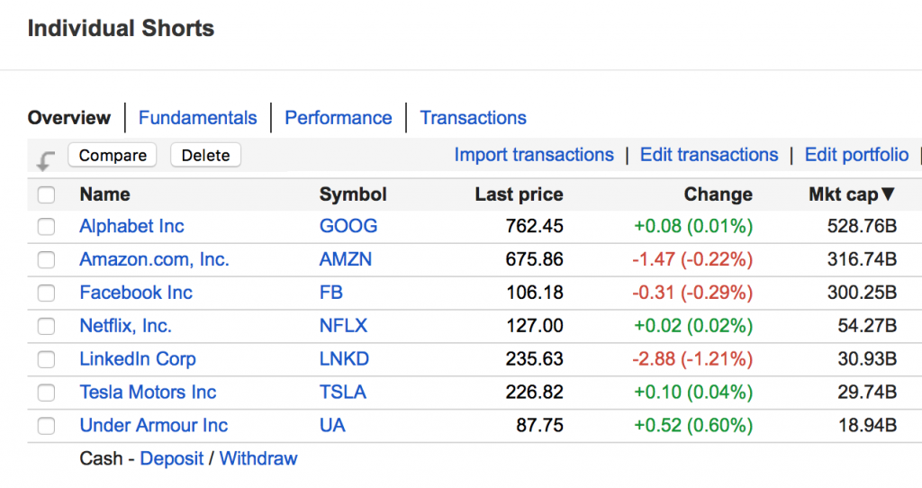922x488 pixels.
Task: Check the Alphabet Inc row checkbox
Action: pyautogui.click(x=46, y=227)
